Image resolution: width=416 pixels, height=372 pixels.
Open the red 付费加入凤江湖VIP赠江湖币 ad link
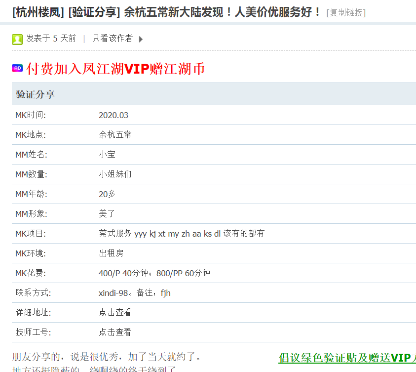click(115, 69)
